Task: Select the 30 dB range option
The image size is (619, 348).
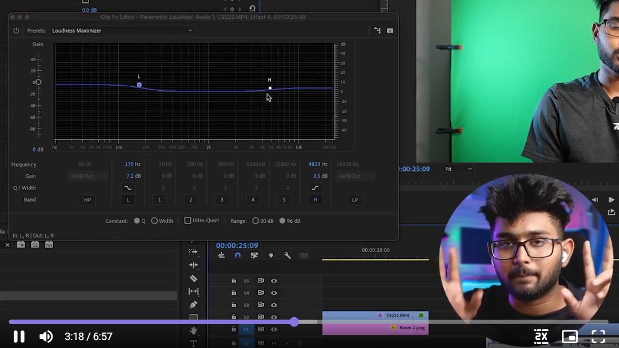Action: coord(255,221)
